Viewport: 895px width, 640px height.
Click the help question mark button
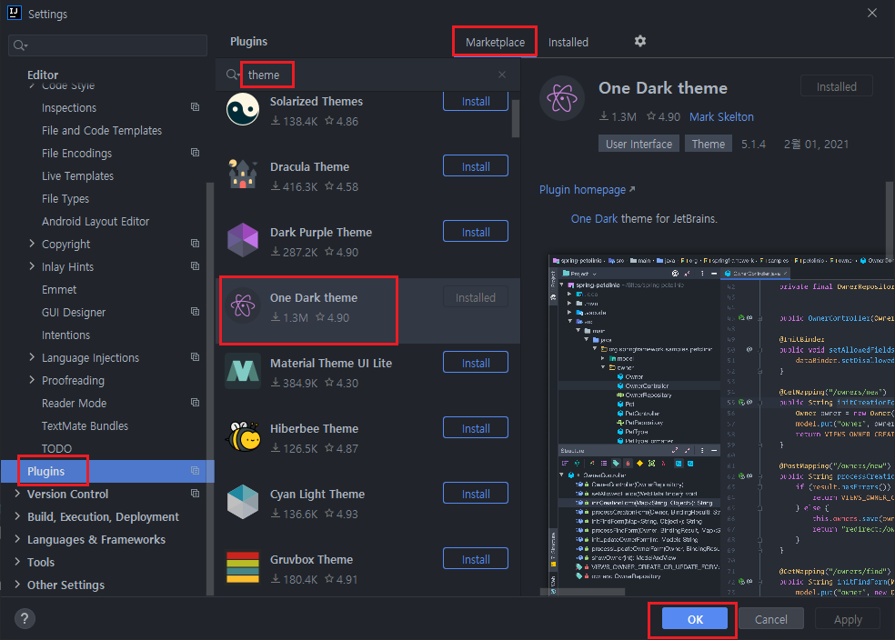click(25, 618)
